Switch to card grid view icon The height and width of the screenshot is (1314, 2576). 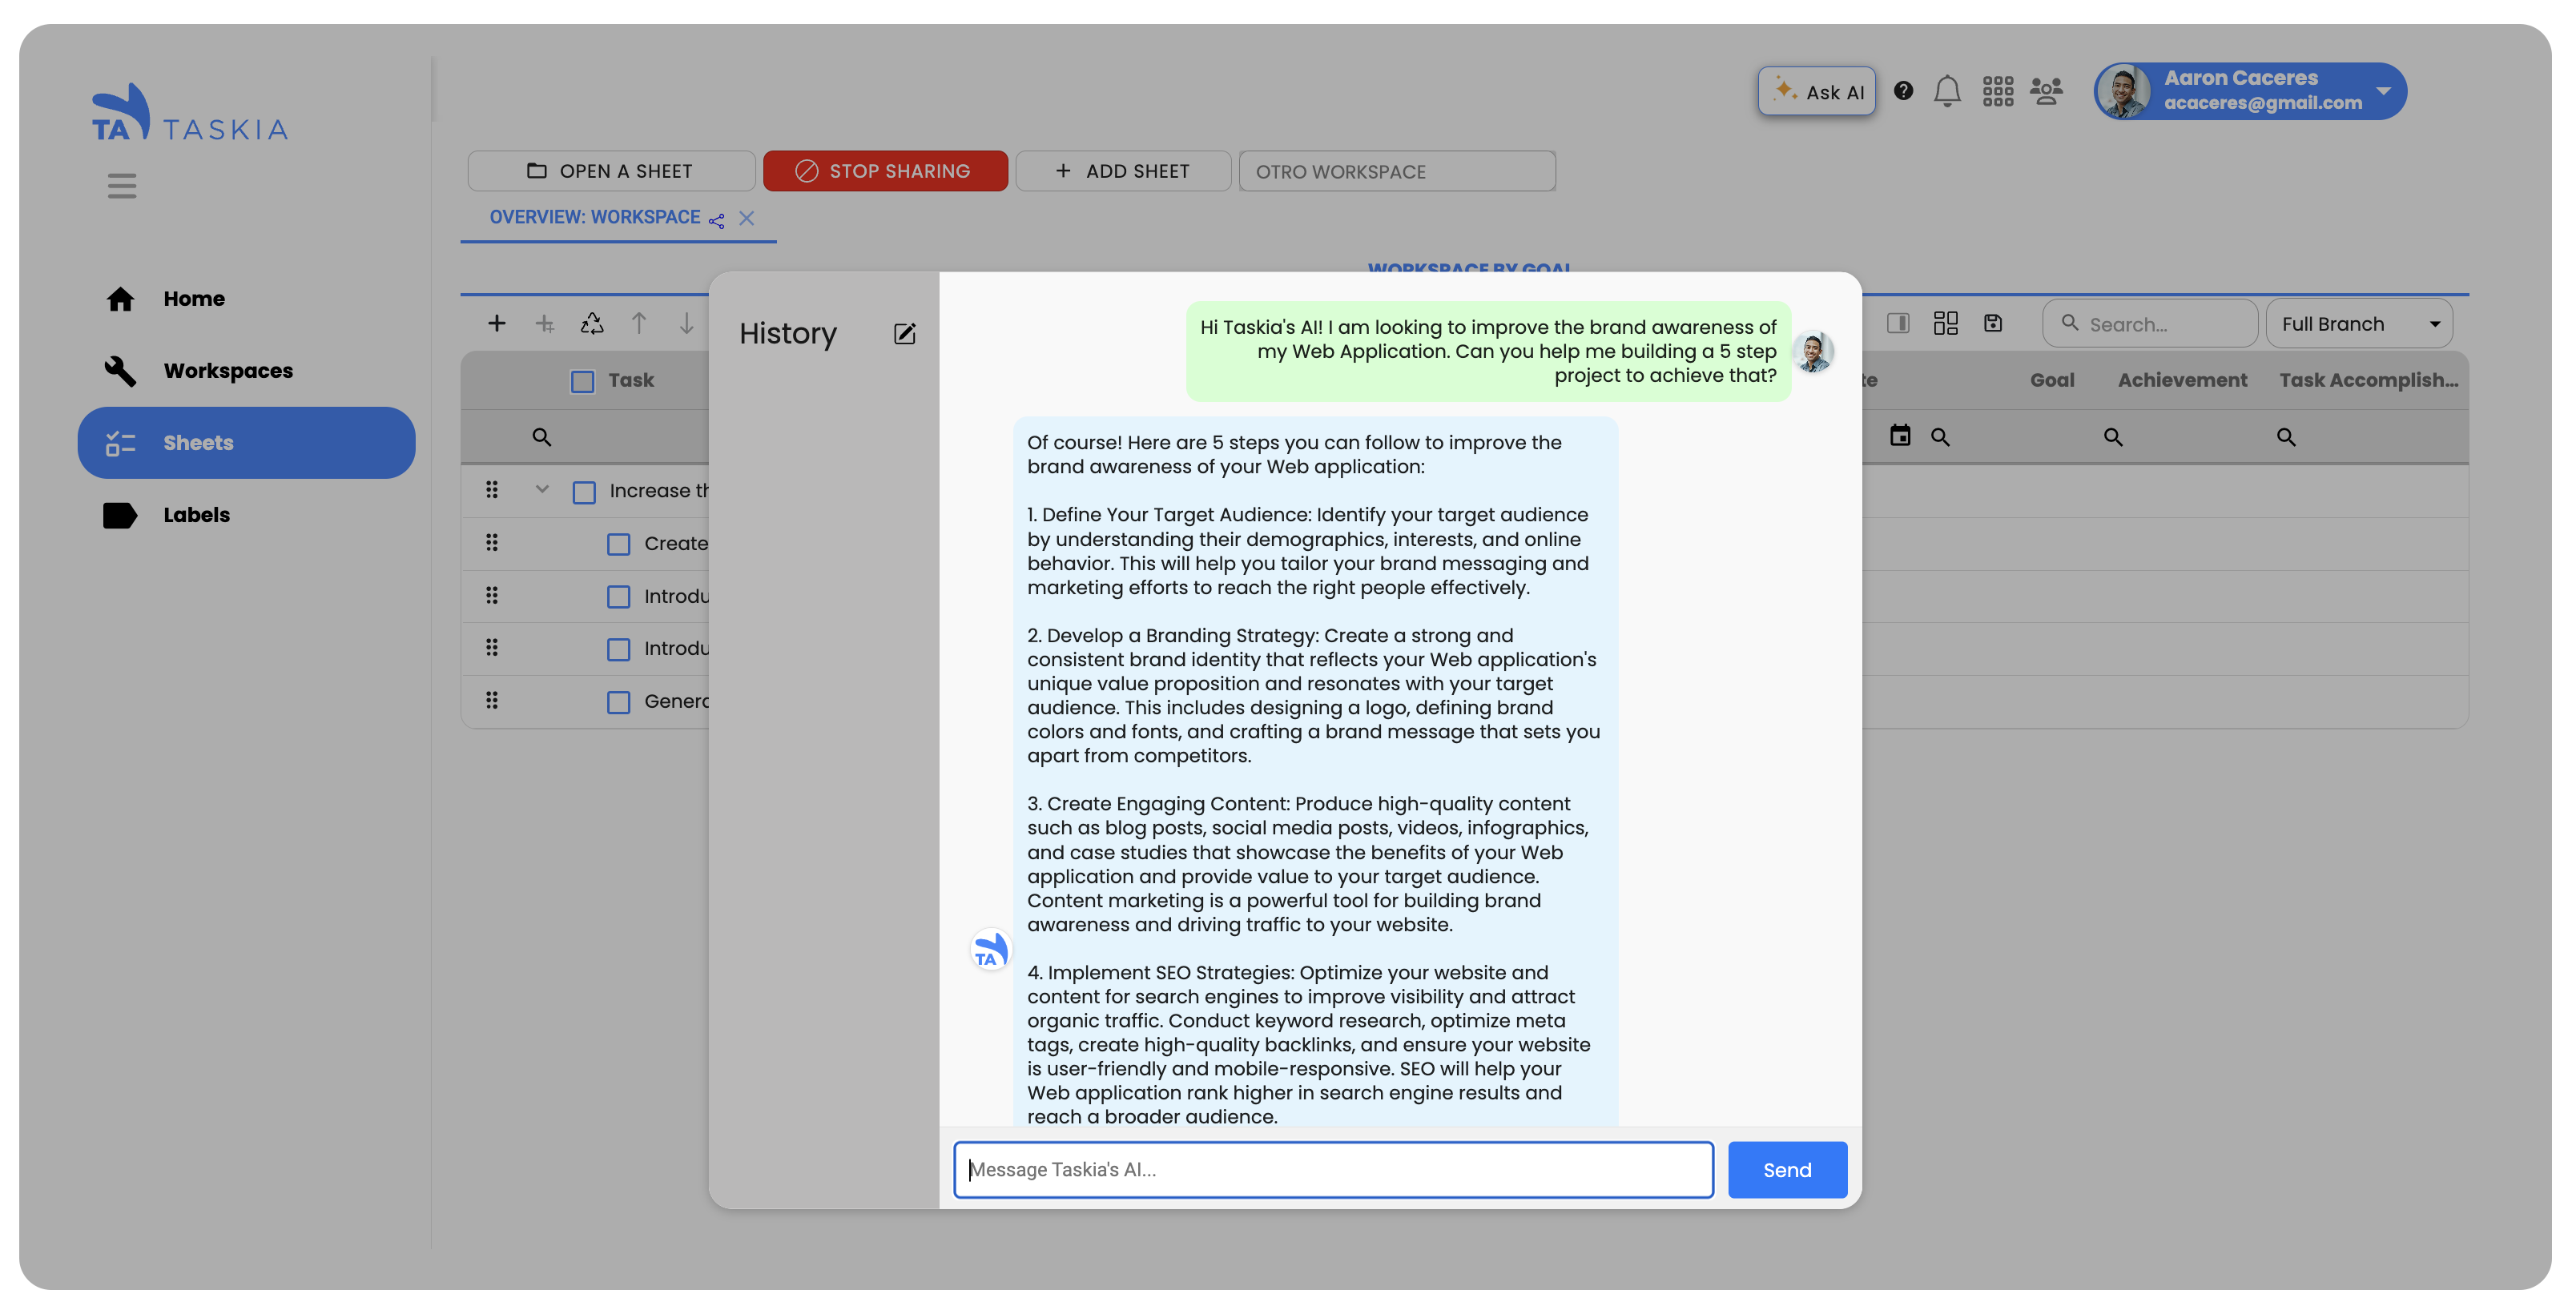[1945, 323]
